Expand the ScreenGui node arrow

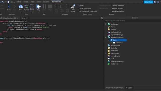111,43
